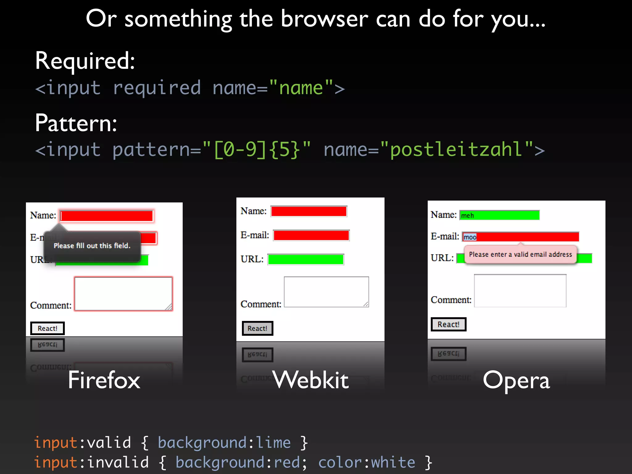Click the red E-mail field containing 'moo' in Opera

point(521,237)
